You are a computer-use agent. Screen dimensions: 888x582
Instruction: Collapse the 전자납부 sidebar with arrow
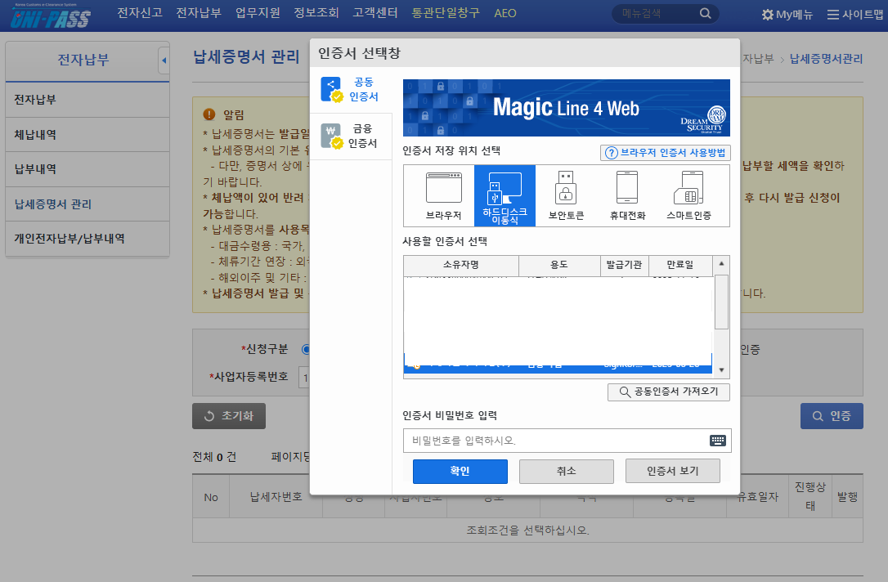click(x=164, y=60)
